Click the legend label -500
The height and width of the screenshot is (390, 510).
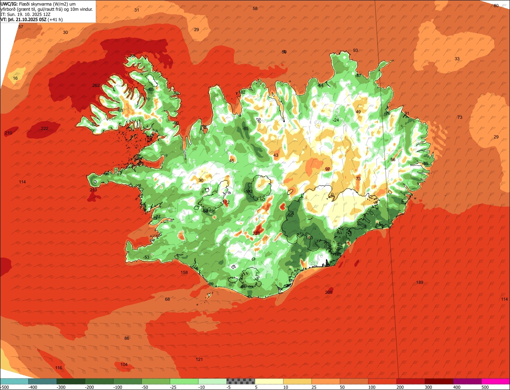[x=4, y=387]
